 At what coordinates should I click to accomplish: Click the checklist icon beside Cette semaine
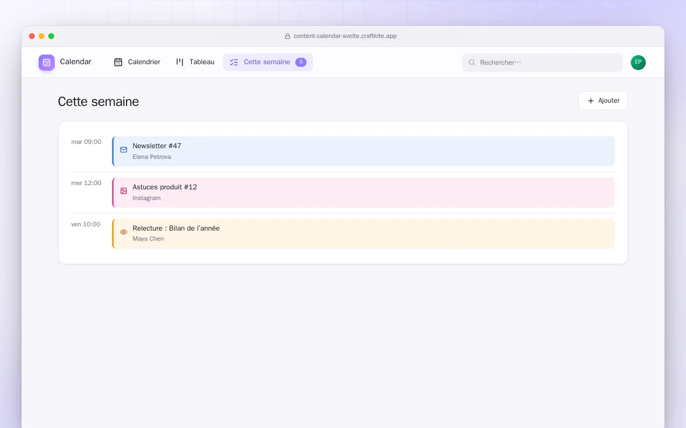(x=234, y=62)
